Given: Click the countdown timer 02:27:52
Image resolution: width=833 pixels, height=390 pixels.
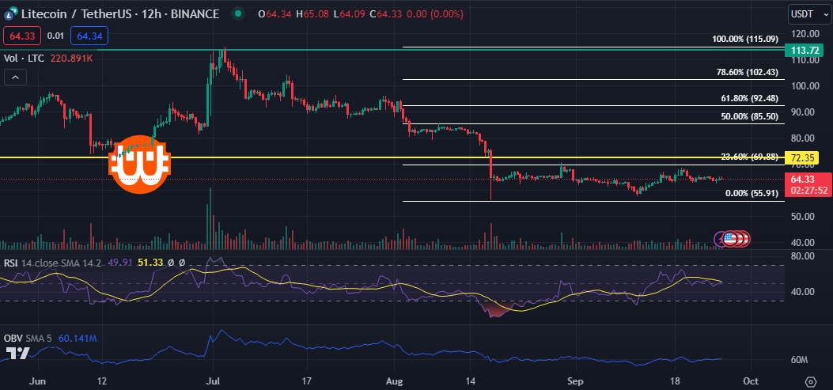Looking at the screenshot, I should (809, 191).
